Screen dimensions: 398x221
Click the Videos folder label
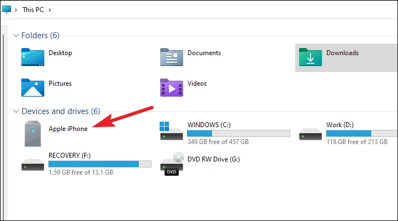pyautogui.click(x=197, y=83)
